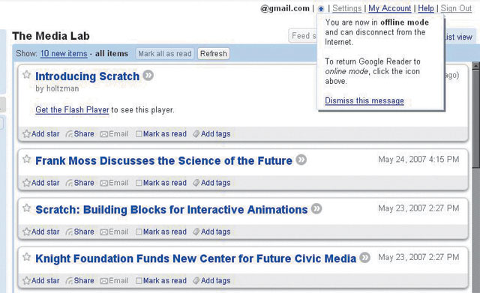Expand the Scratch: Building Blocks article title

click(172, 210)
